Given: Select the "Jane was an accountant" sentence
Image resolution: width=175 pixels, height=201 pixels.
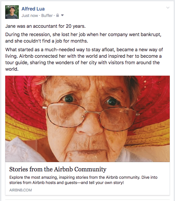Looking at the screenshot, I should click(x=45, y=26).
